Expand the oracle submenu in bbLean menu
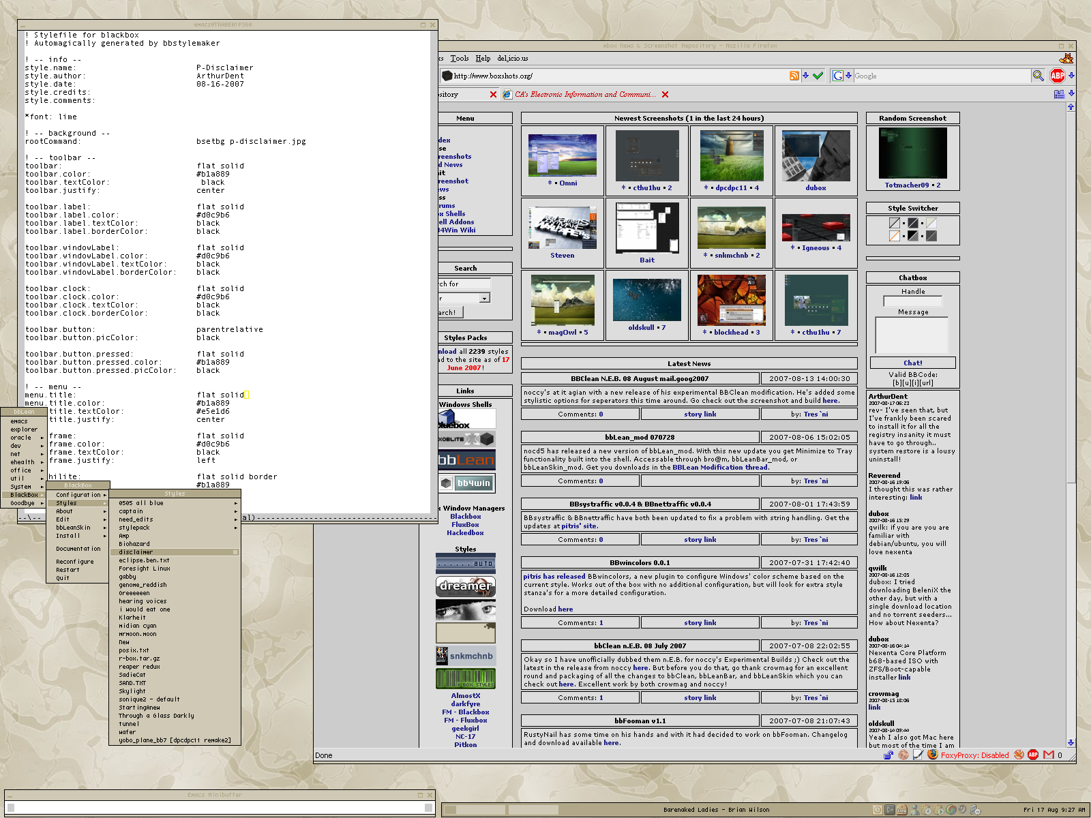 tap(25, 438)
